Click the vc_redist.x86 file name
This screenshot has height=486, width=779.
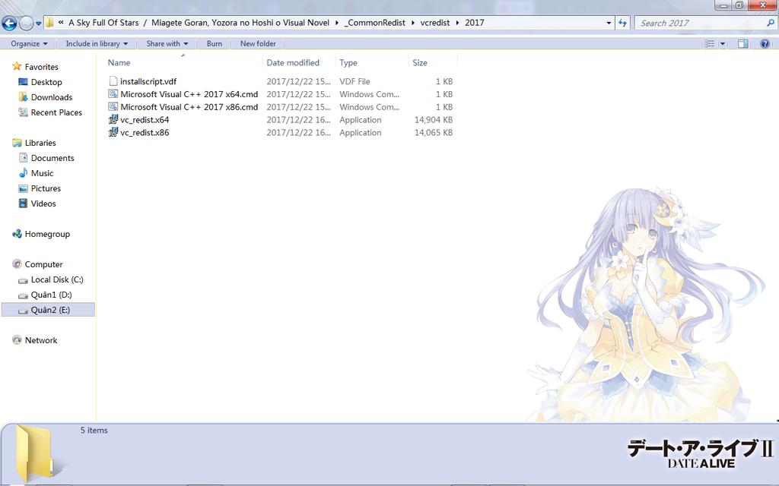click(x=145, y=133)
